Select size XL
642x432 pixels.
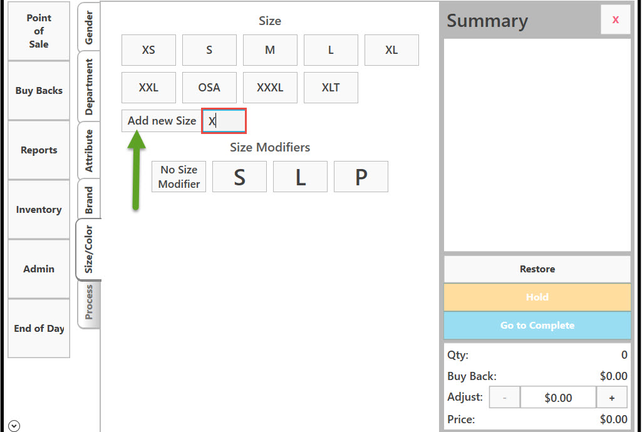(391, 50)
